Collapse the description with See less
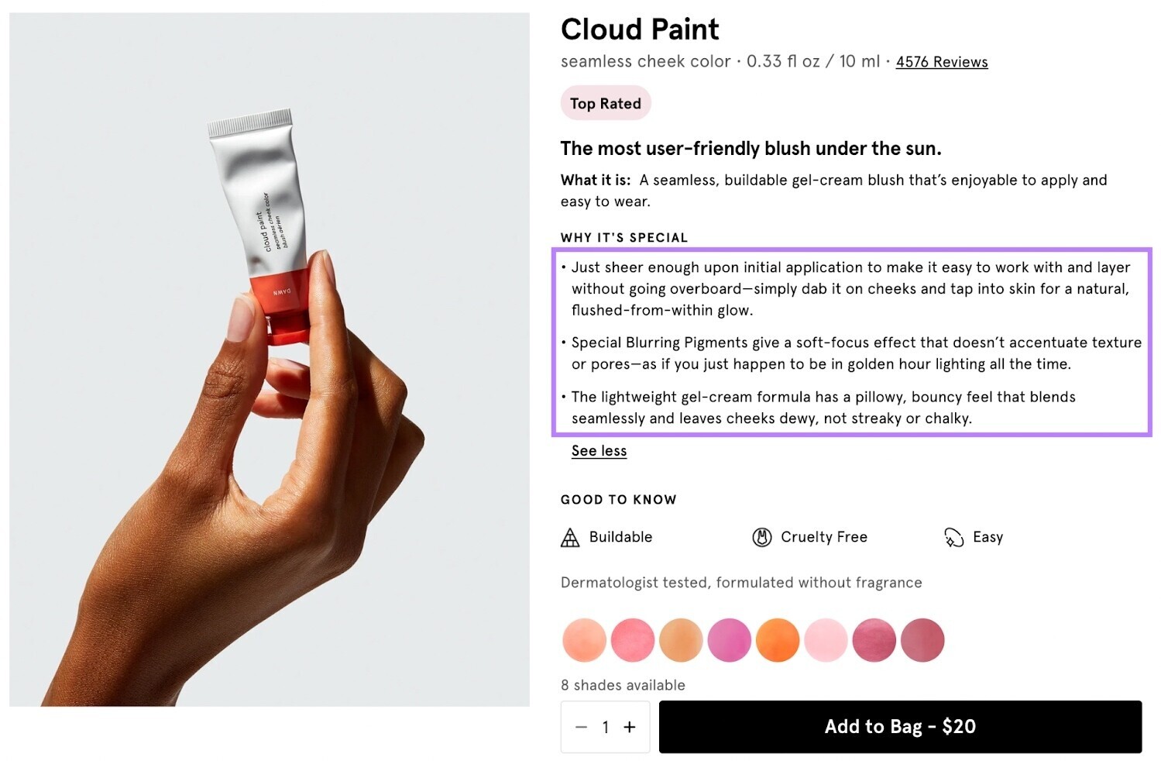 [598, 450]
